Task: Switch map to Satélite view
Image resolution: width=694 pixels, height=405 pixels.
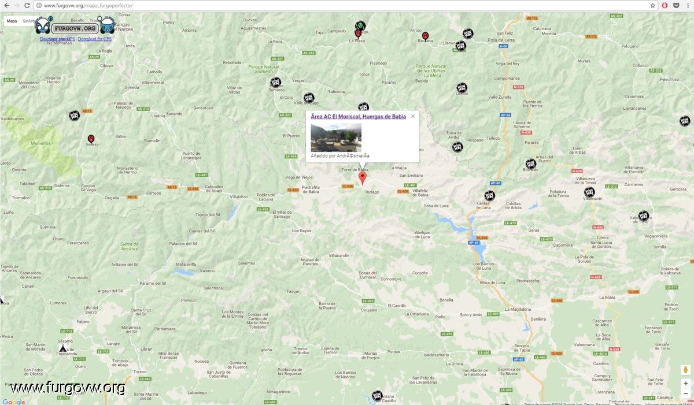Action: point(28,21)
